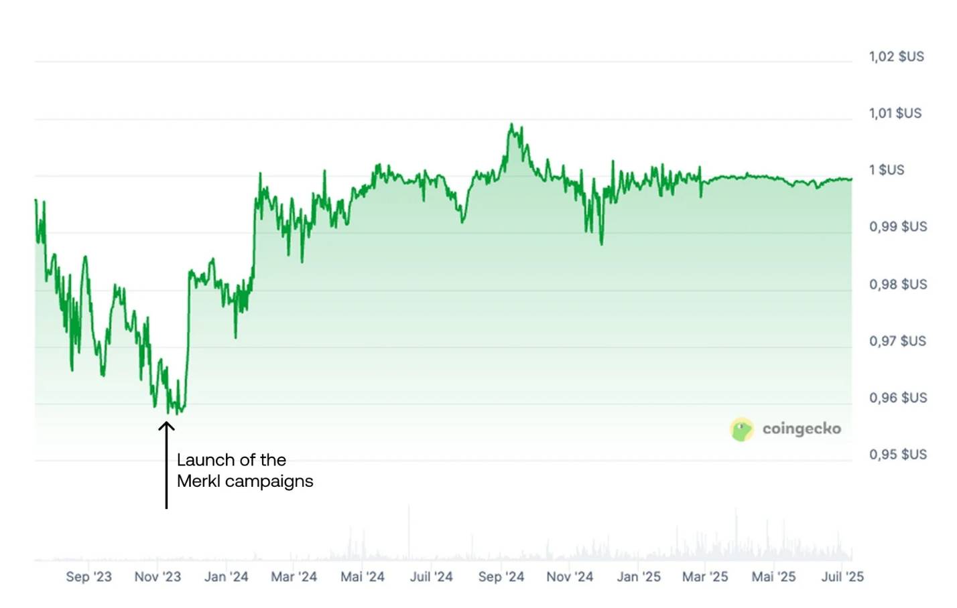
Task: Click the Jan '24 date label
Action: (x=226, y=577)
